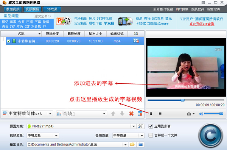
Task: Open 刻录软件 menu item
Action: coord(197,9)
